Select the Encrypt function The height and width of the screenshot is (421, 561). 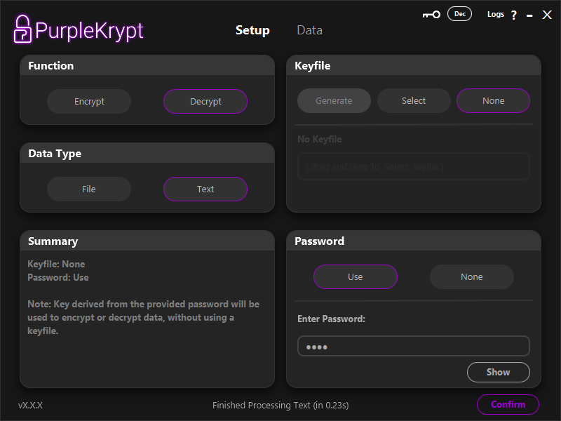pos(89,101)
